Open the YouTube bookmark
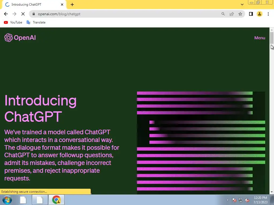Screen dimensions: 274x205 [x=13, y=22]
